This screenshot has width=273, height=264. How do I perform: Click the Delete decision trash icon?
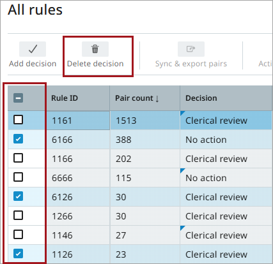95,49
